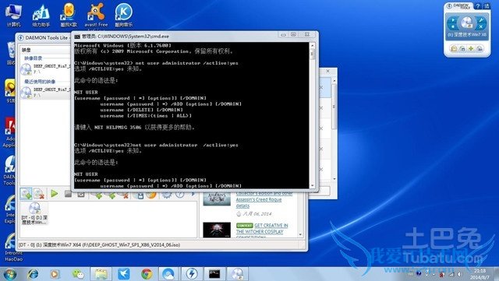Click the rightmost disc icon in gadget bottom row
The height and width of the screenshot is (281, 499).
coord(480,48)
